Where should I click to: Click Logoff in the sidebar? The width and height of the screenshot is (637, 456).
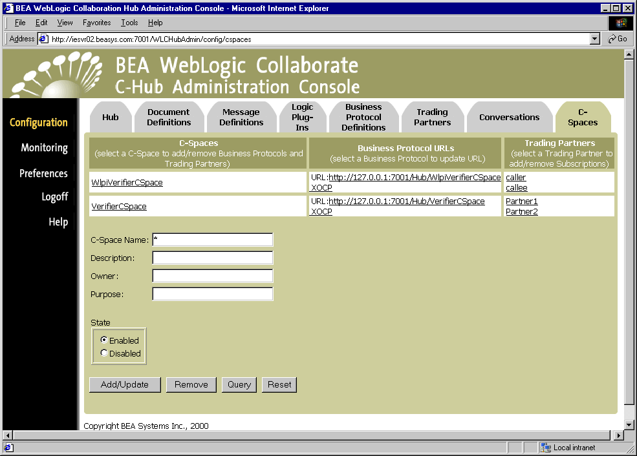[54, 197]
